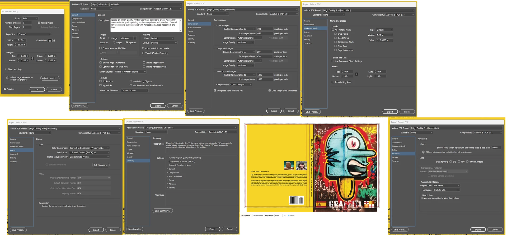Open marks Weight dropdown showing 0.25 pt
The height and width of the screenshot is (235, 507).
[385, 35]
